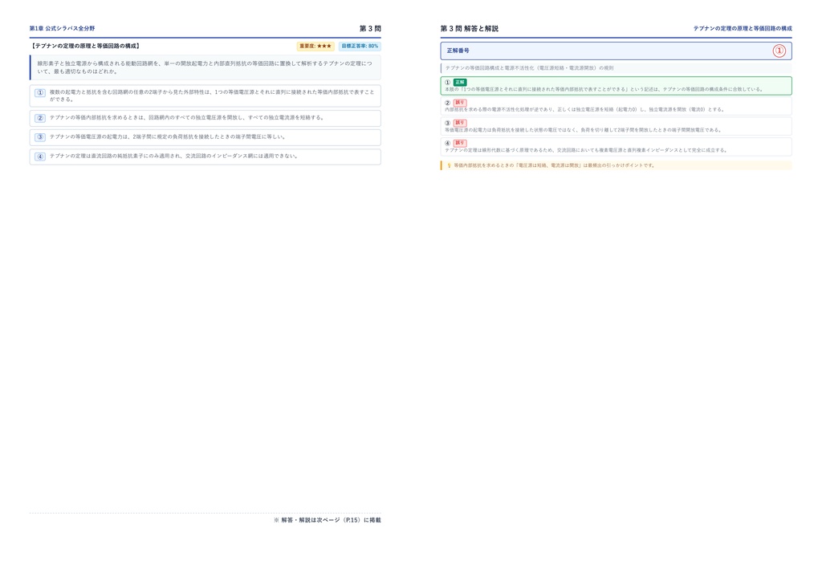Screen dimensions: 822x581
Task: Click the answer page's top-right blue topic header
Action: pyautogui.click(x=743, y=28)
